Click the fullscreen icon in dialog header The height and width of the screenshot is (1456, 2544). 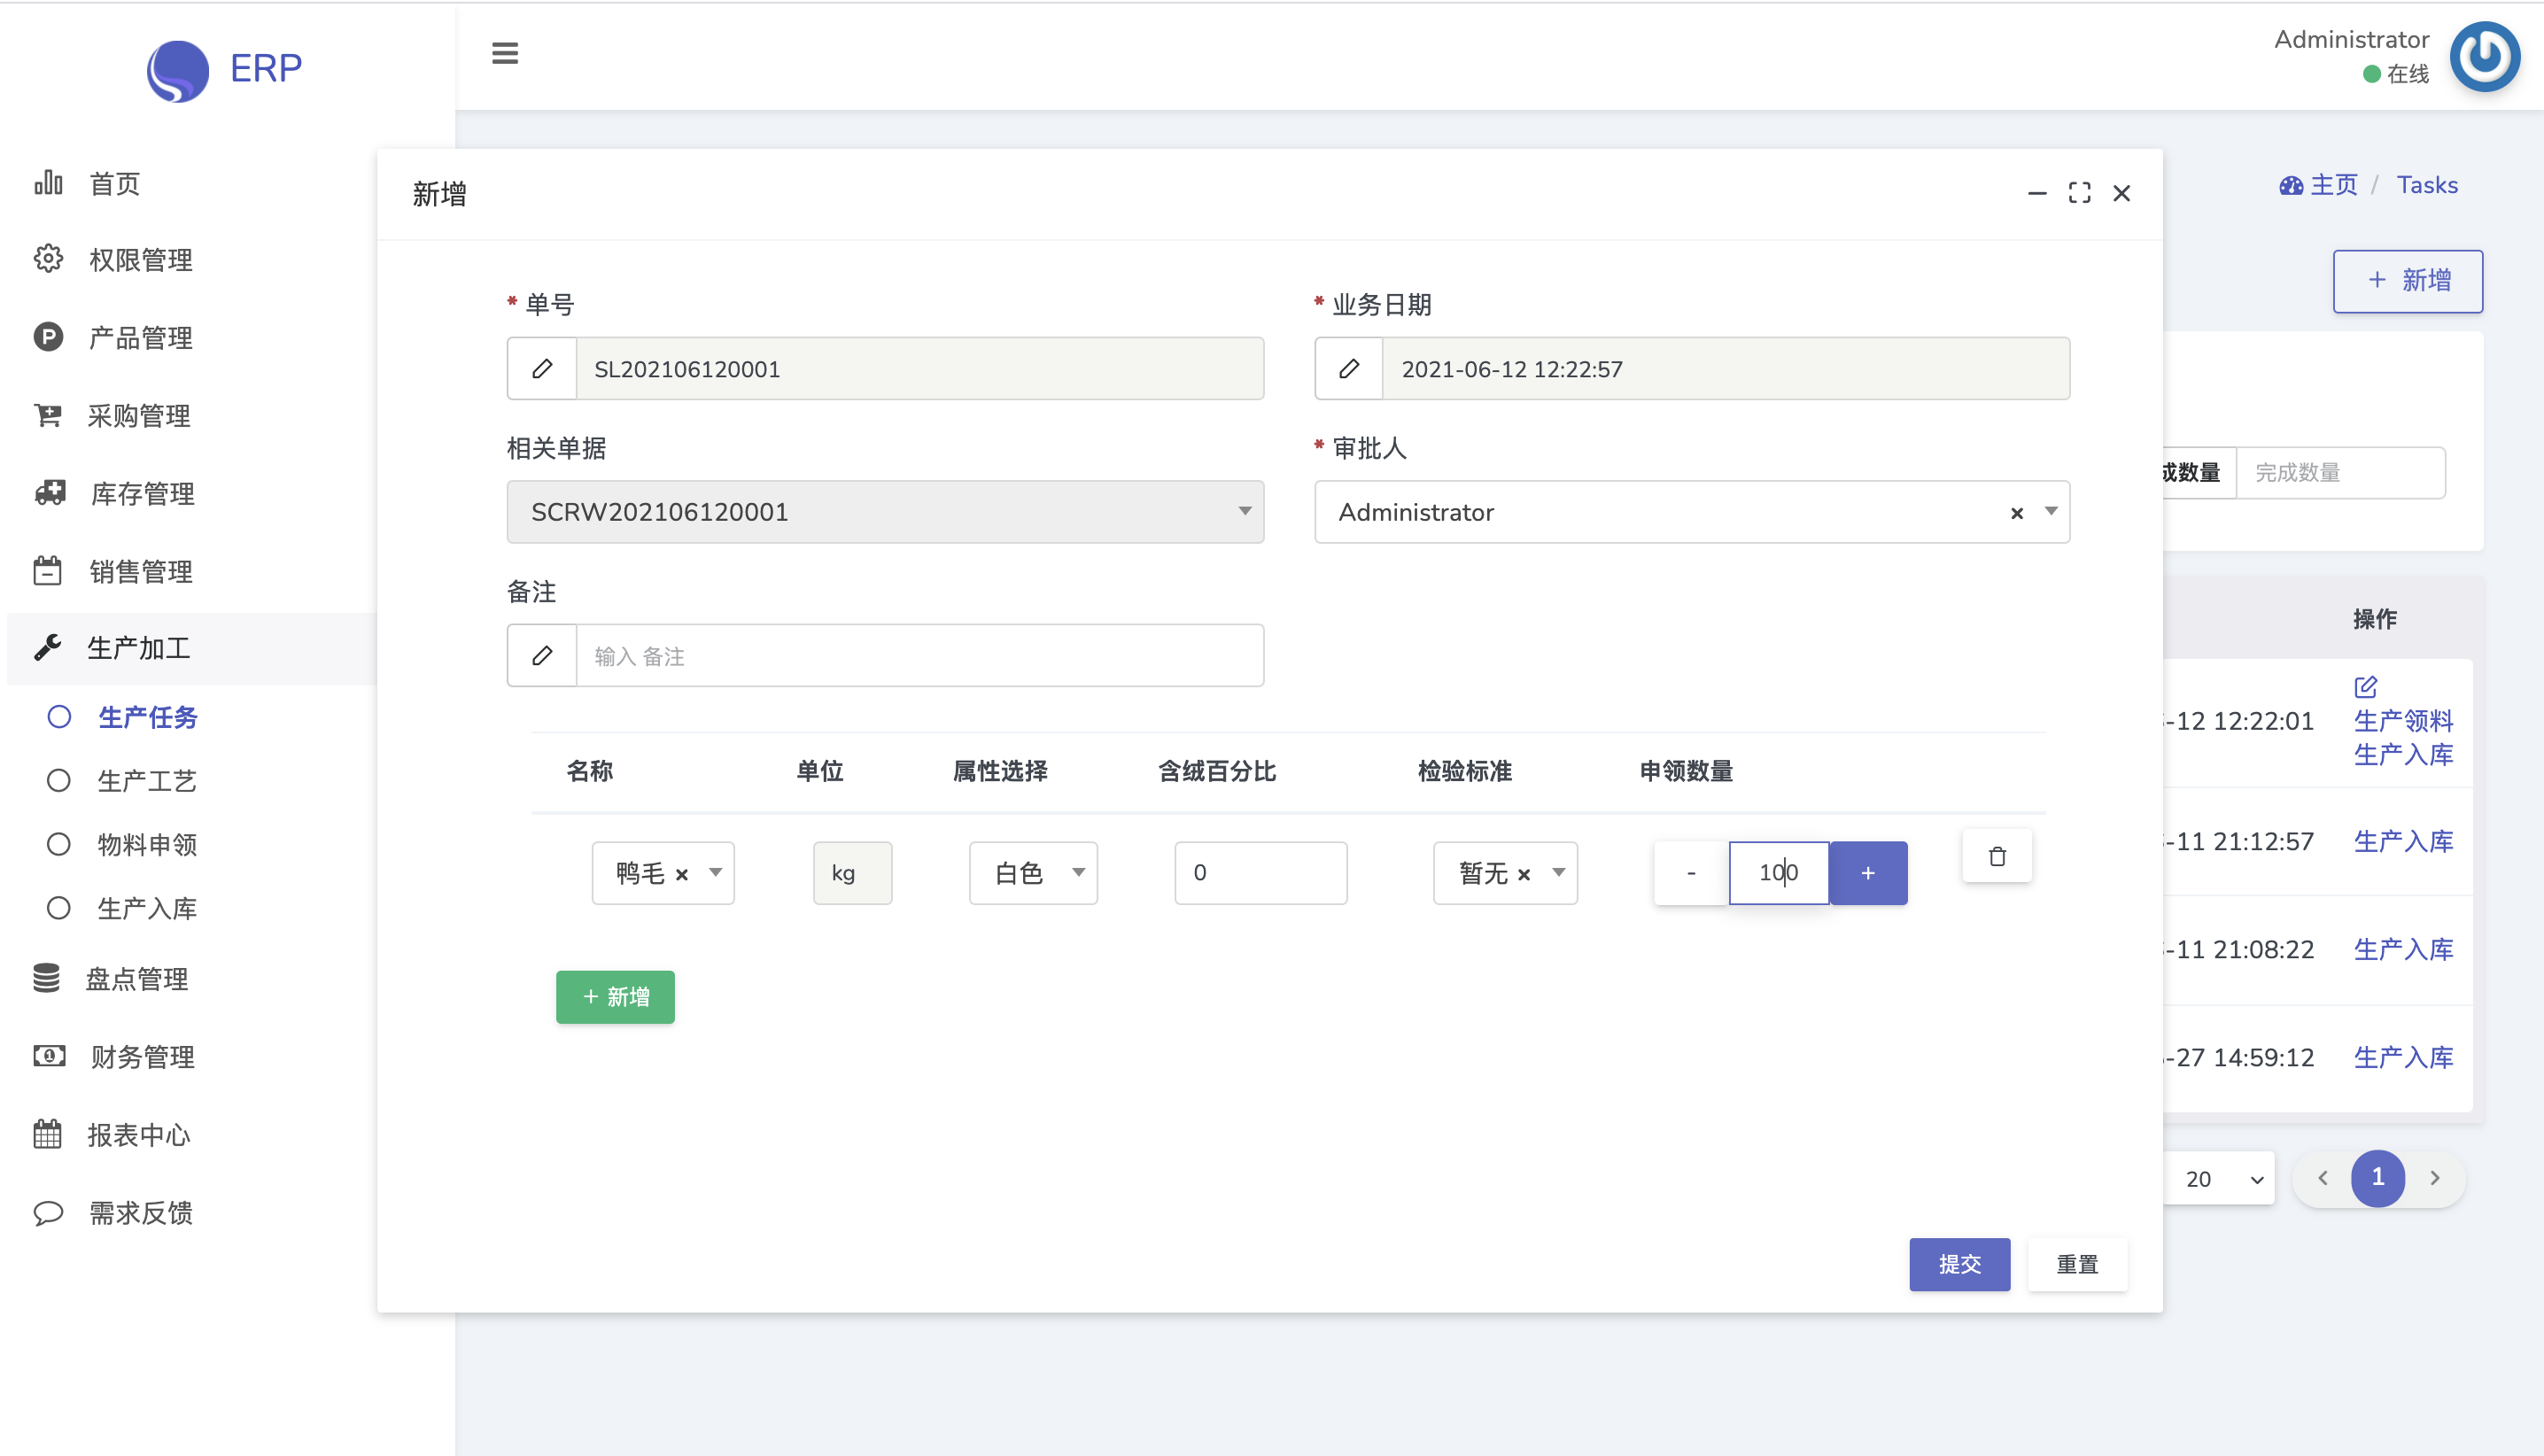pos(2080,193)
